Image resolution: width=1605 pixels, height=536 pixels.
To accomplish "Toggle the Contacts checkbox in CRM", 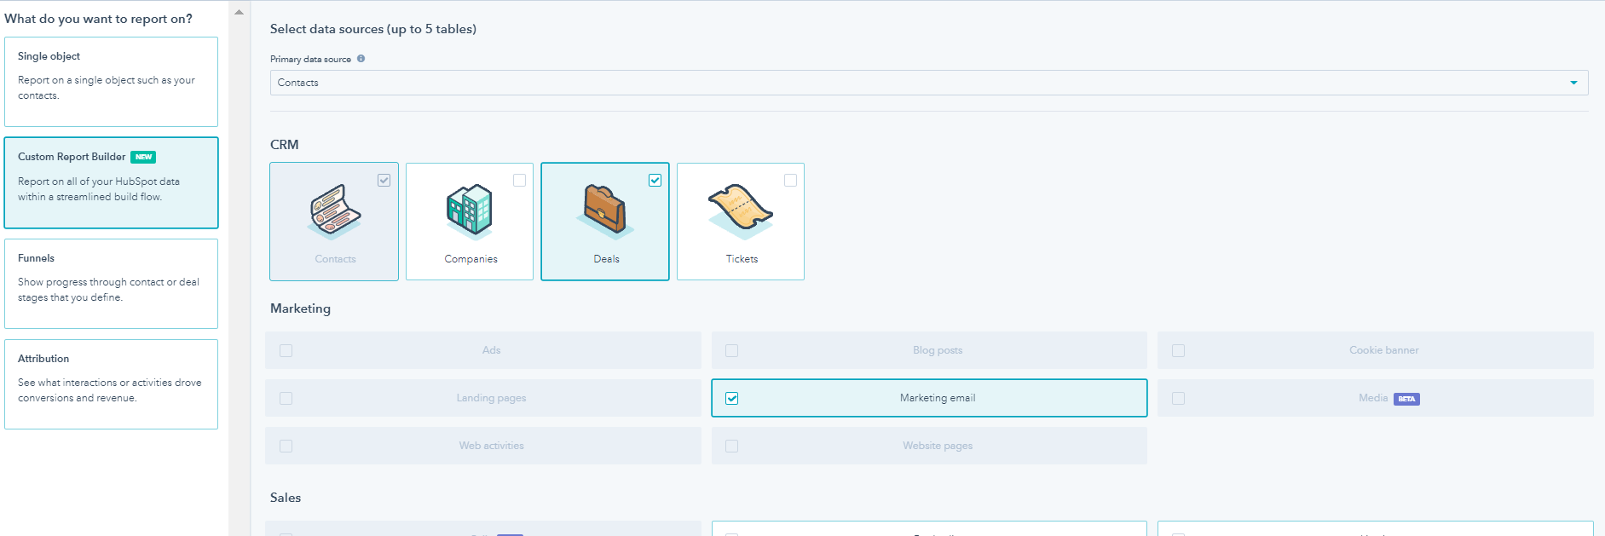I will 384,181.
